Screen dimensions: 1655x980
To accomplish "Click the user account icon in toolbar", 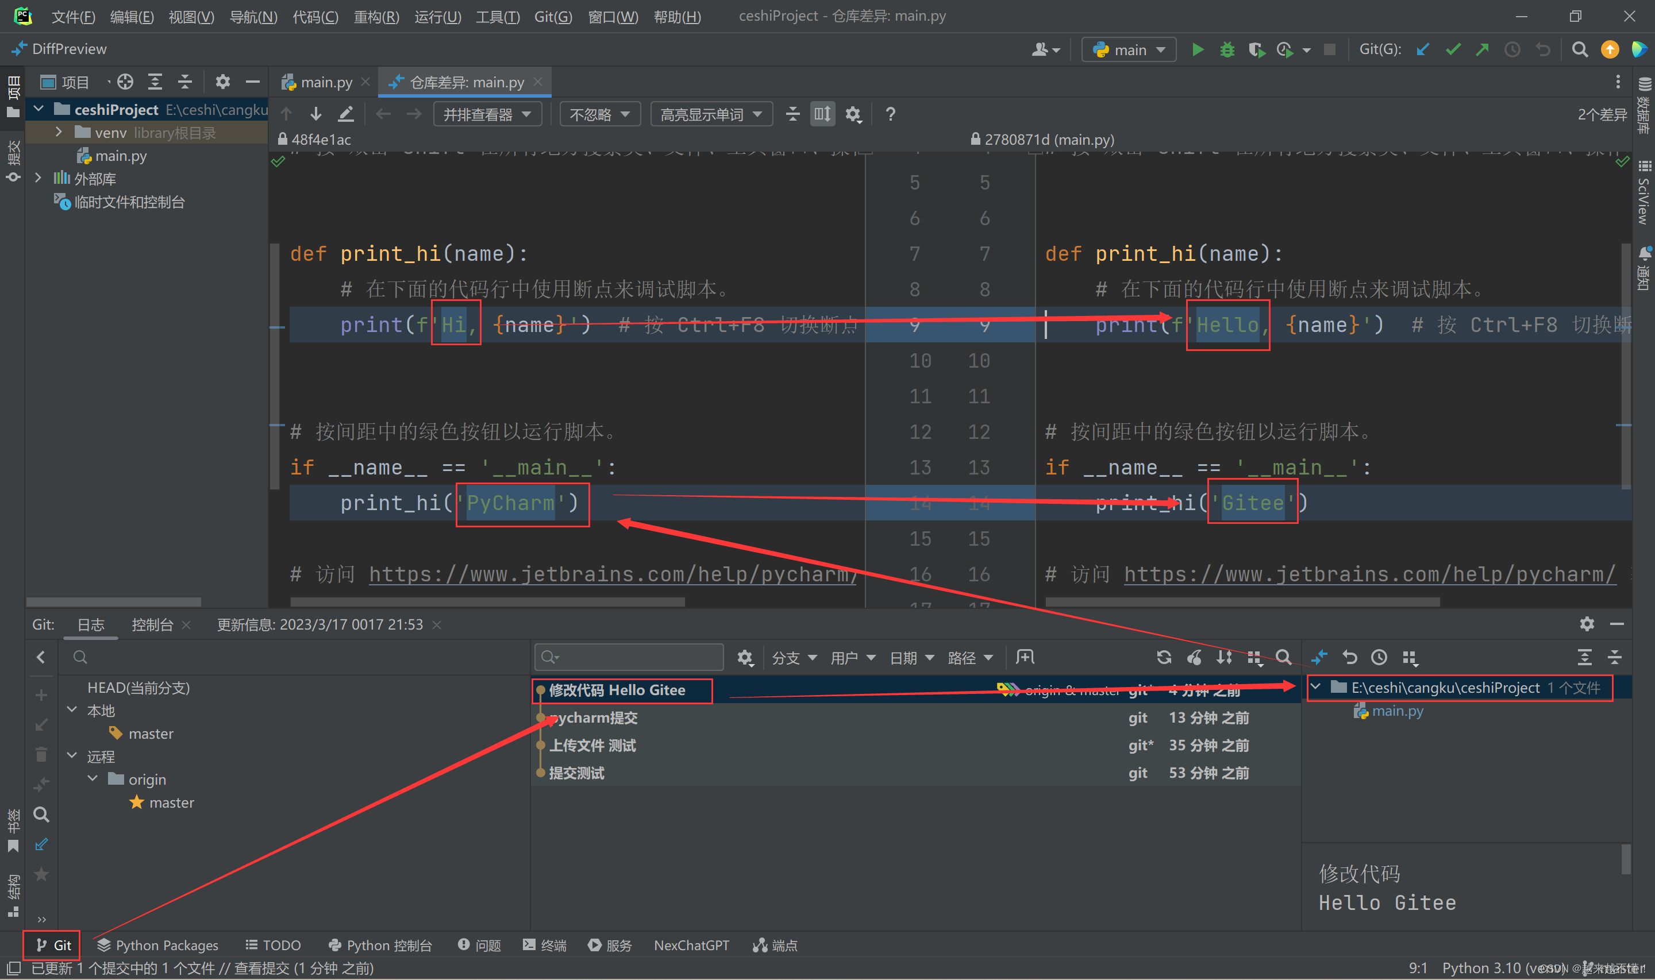I will coord(1045,49).
